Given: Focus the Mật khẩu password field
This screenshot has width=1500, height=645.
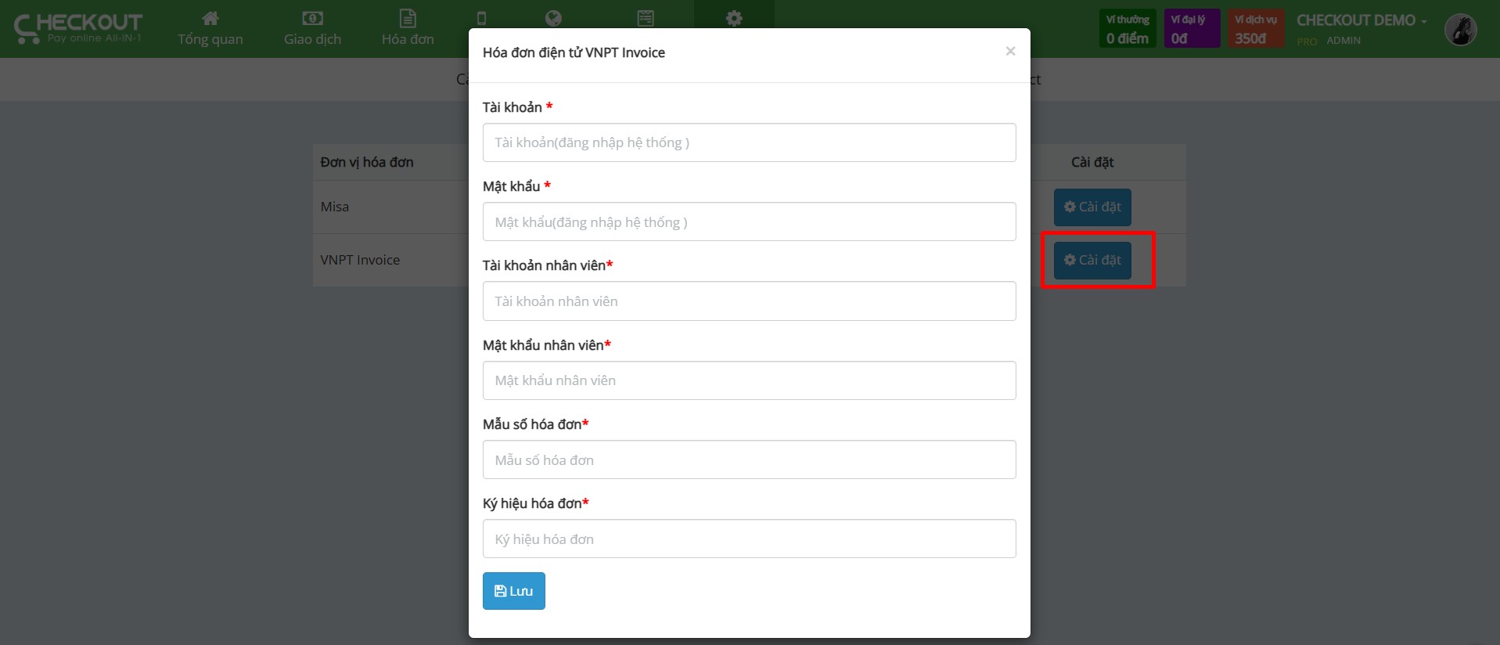Looking at the screenshot, I should [x=749, y=222].
